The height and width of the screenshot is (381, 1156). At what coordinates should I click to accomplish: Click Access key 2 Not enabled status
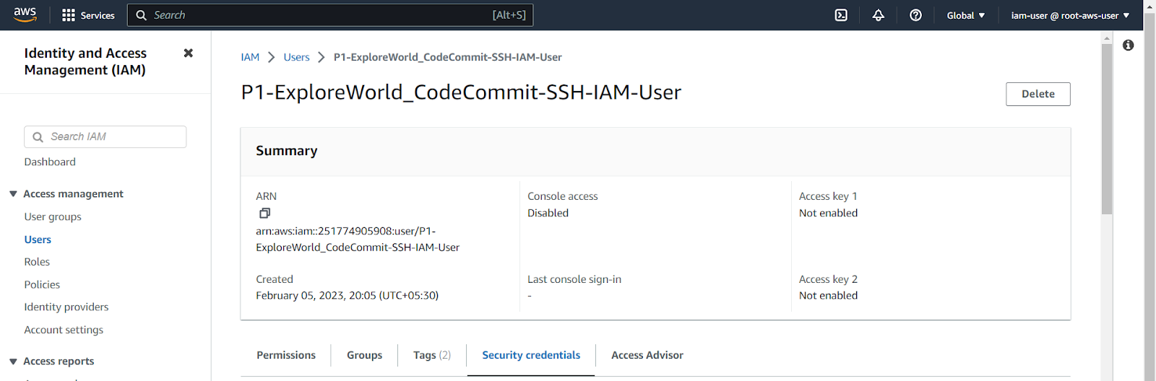click(828, 295)
